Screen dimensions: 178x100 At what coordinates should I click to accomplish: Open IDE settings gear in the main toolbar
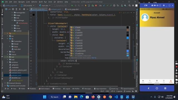[133, 6]
